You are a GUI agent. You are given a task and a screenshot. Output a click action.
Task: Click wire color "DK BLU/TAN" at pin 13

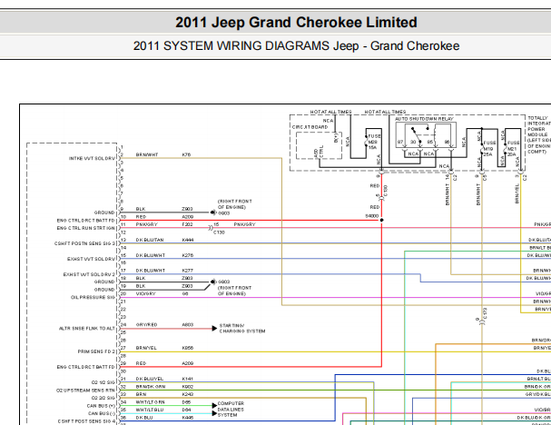tap(150, 240)
